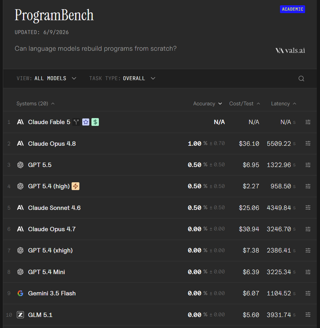Click the ACADEMIC badge

tap(292, 9)
